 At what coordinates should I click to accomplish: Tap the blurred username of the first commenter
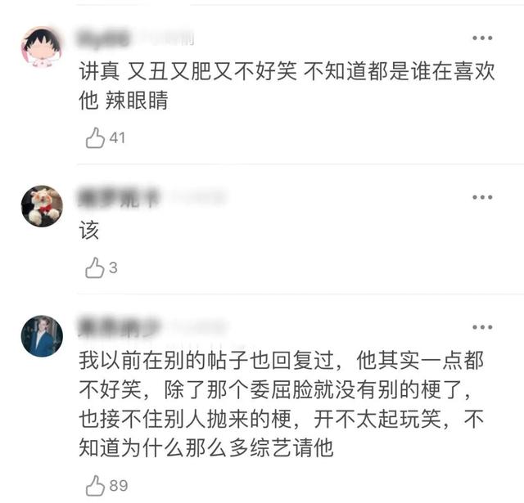pyautogui.click(x=104, y=38)
